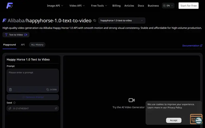Go to Articles
This screenshot has height=128, width=205.
click(129, 6)
